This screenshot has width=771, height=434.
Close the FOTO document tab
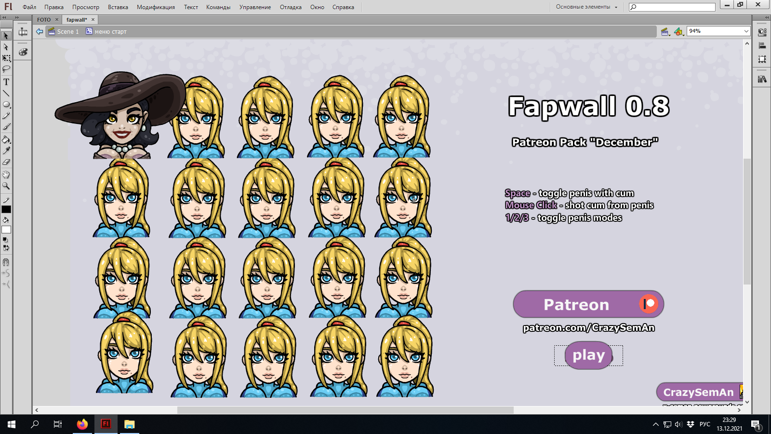pos(57,20)
